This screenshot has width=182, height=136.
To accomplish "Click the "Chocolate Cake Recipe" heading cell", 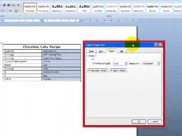I will click(42, 47).
